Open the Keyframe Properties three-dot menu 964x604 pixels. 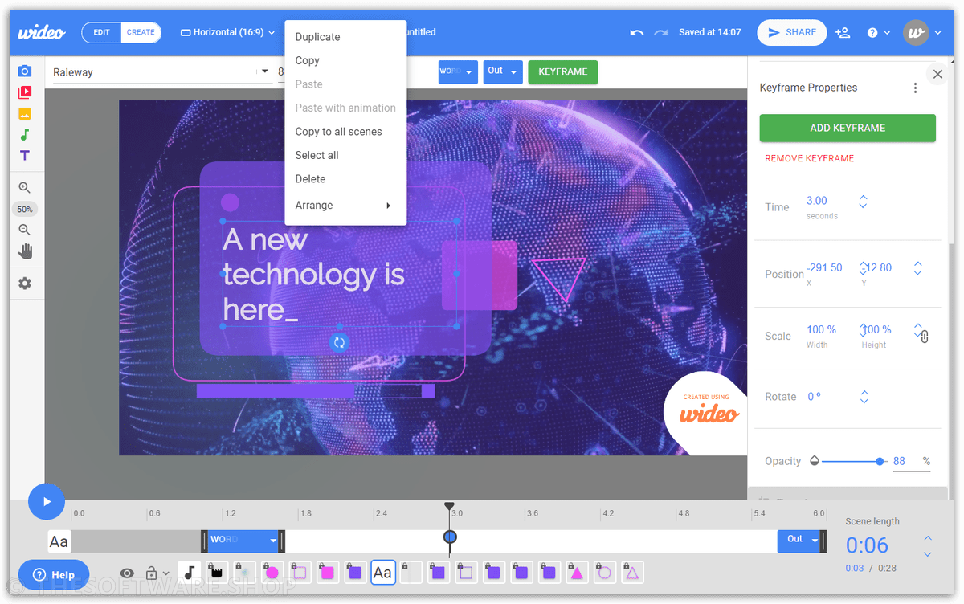[x=915, y=88]
